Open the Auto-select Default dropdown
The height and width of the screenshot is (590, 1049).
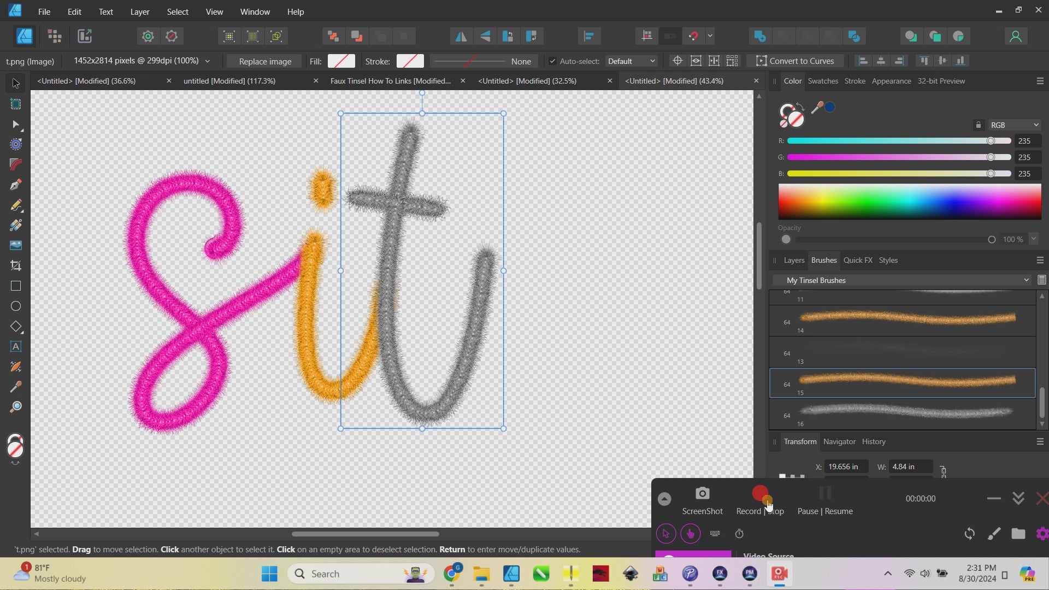pos(631,61)
